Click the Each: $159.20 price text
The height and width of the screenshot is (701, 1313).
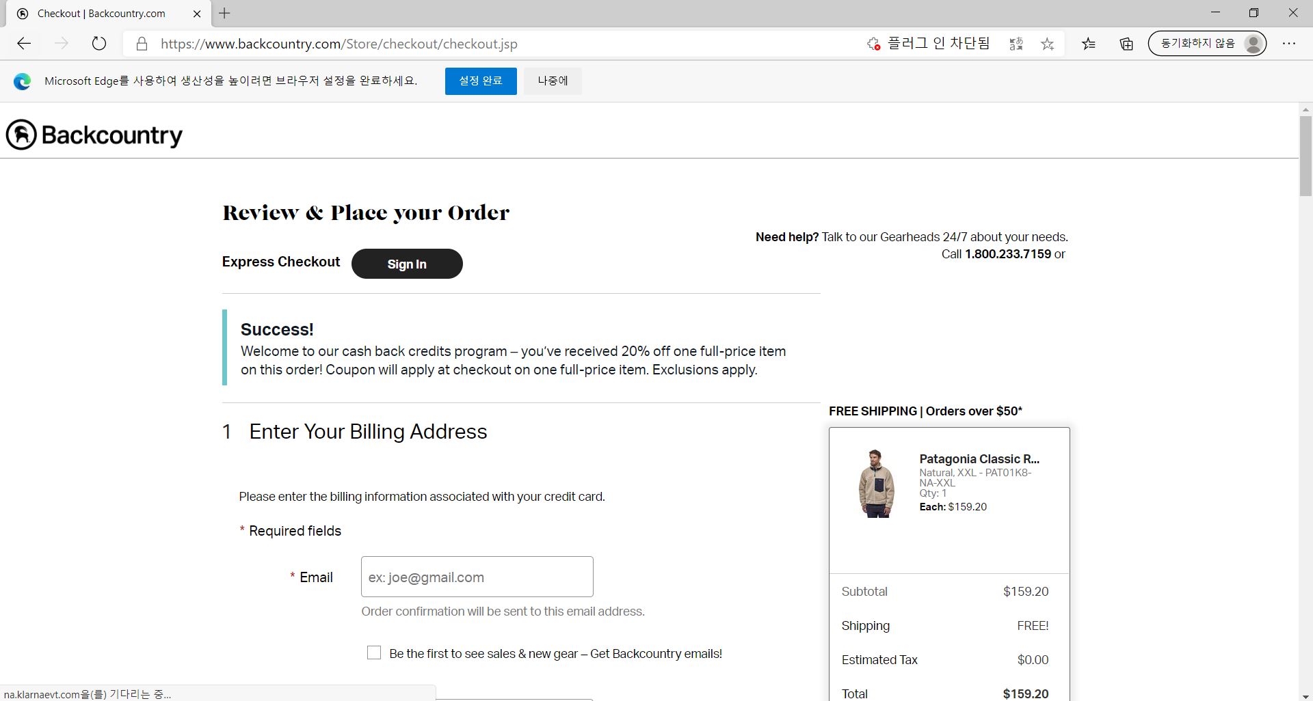pyautogui.click(x=953, y=507)
